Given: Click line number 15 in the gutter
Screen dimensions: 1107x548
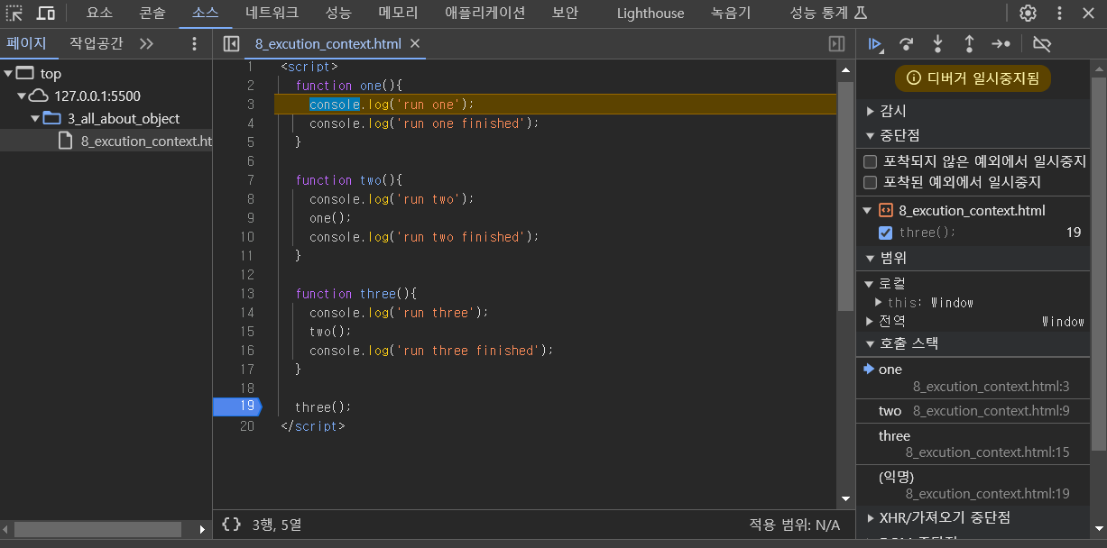Looking at the screenshot, I should [x=246, y=331].
